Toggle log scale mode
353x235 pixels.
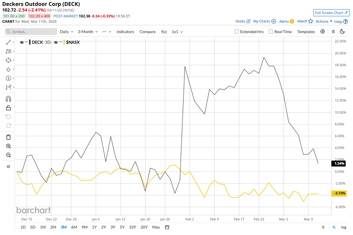(x=344, y=227)
